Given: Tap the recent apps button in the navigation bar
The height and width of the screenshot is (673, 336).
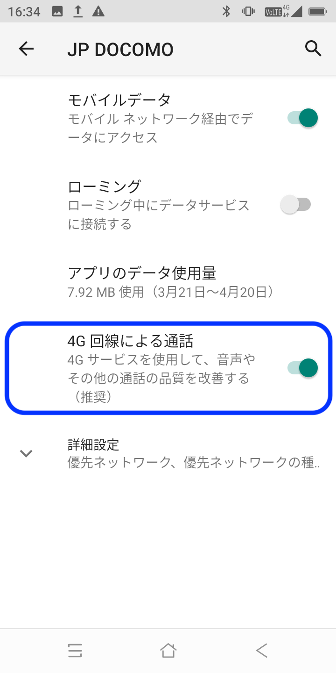Looking at the screenshot, I should 75,650.
